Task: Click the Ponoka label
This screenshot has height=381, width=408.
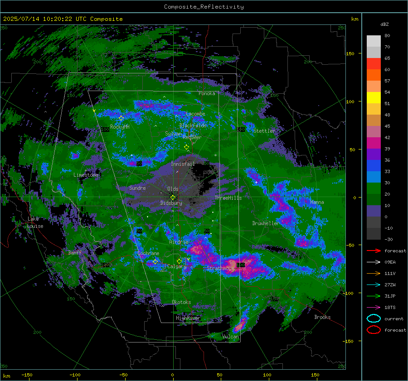Action: 207,93
